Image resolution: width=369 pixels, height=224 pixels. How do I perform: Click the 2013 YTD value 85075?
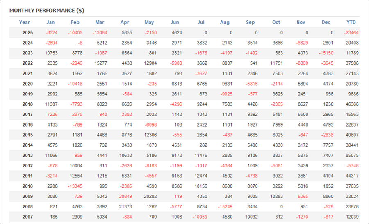pos(352,155)
